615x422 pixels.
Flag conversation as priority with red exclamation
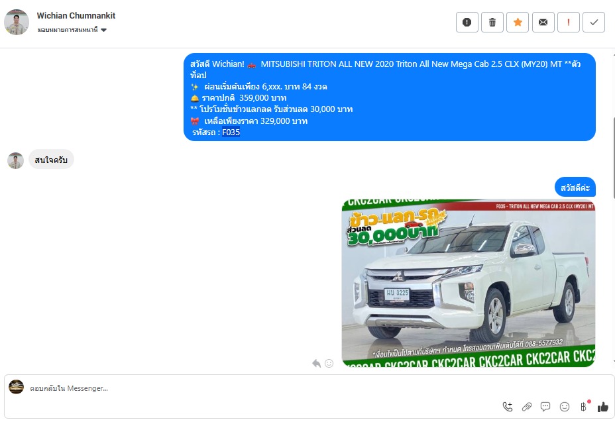tap(569, 23)
